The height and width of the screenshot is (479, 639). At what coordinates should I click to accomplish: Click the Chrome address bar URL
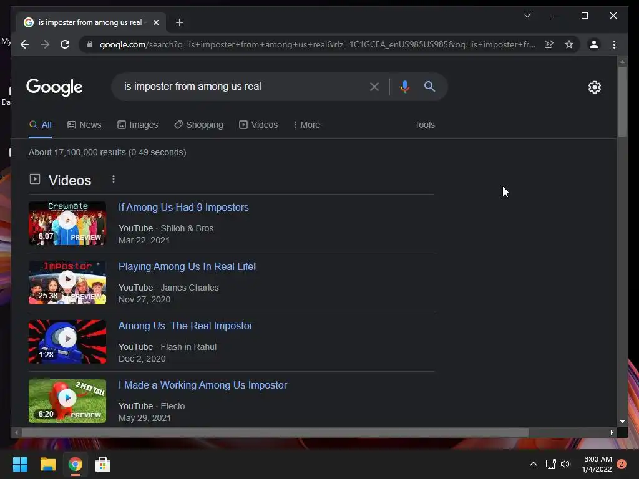click(x=318, y=44)
